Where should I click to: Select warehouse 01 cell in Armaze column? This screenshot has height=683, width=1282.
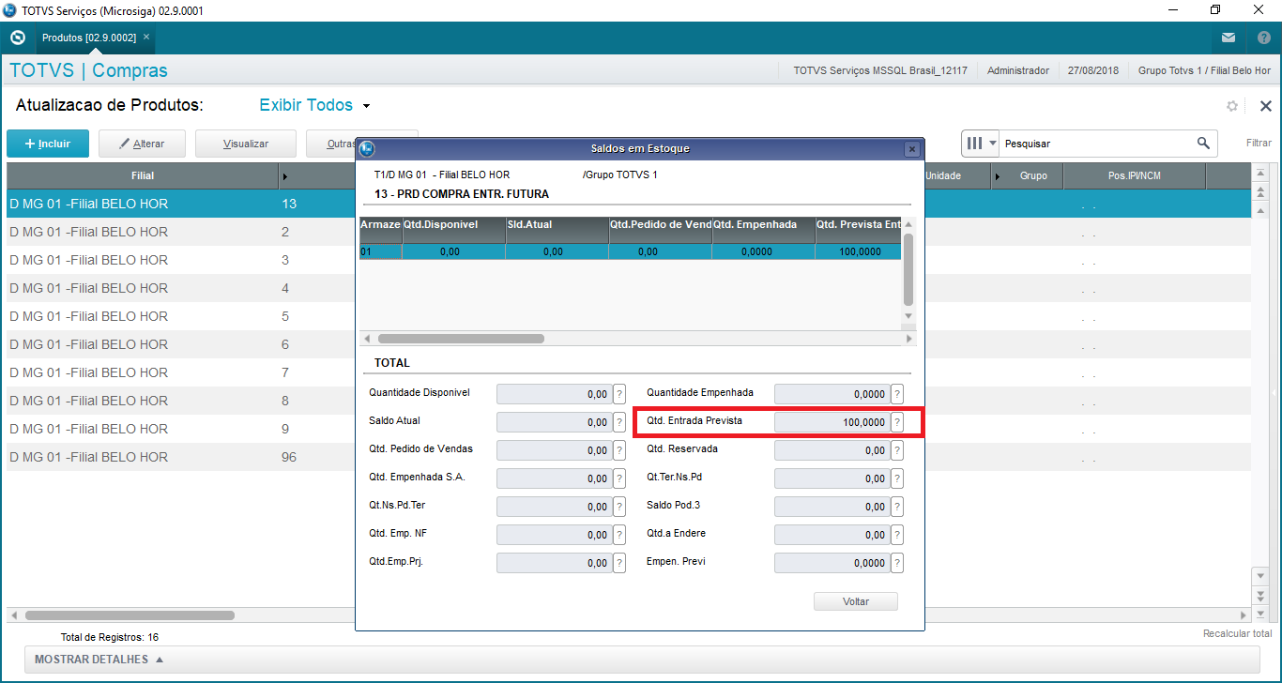(381, 251)
